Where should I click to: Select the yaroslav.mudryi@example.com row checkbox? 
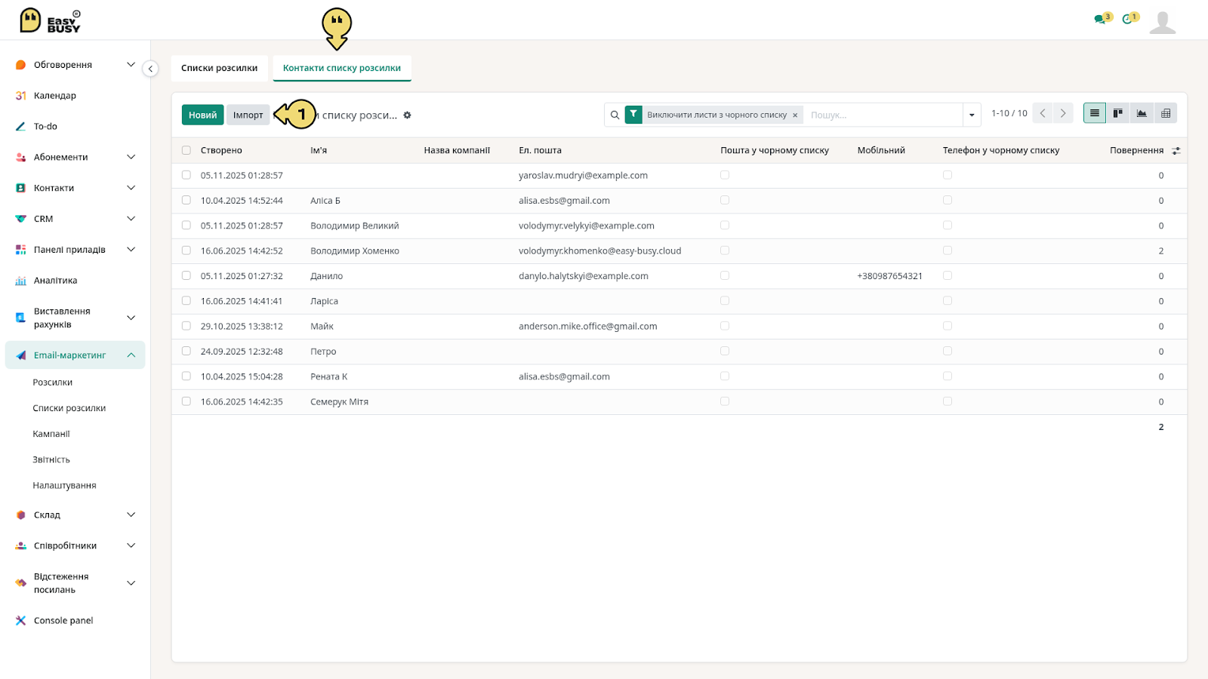(x=186, y=175)
